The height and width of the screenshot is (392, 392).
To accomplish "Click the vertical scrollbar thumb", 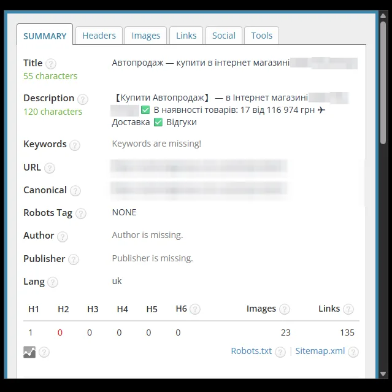I will tap(383, 82).
